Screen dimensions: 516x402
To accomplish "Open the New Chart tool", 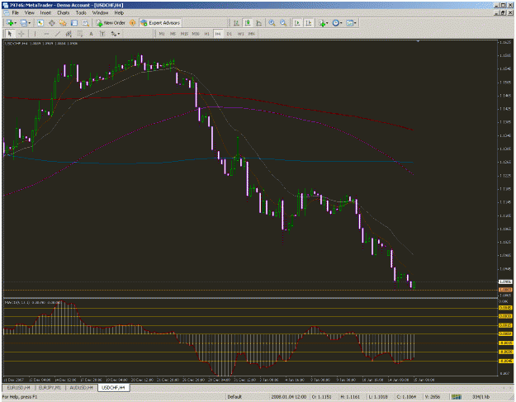I will (x=9, y=22).
